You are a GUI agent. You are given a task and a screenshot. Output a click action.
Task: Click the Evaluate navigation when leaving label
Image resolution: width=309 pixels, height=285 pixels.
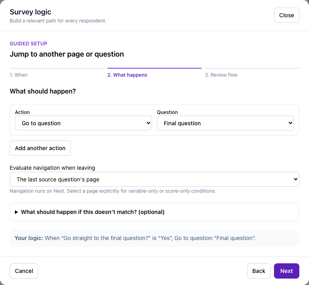pyautogui.click(x=52, y=168)
